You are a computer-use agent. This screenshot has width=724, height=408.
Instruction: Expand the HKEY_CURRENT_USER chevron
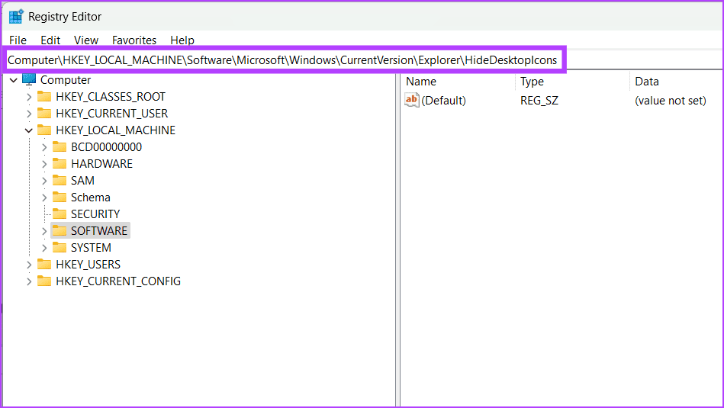click(29, 114)
